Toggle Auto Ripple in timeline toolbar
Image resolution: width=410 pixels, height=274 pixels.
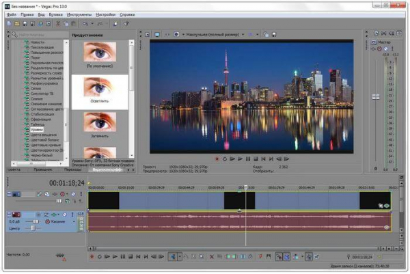(295, 257)
